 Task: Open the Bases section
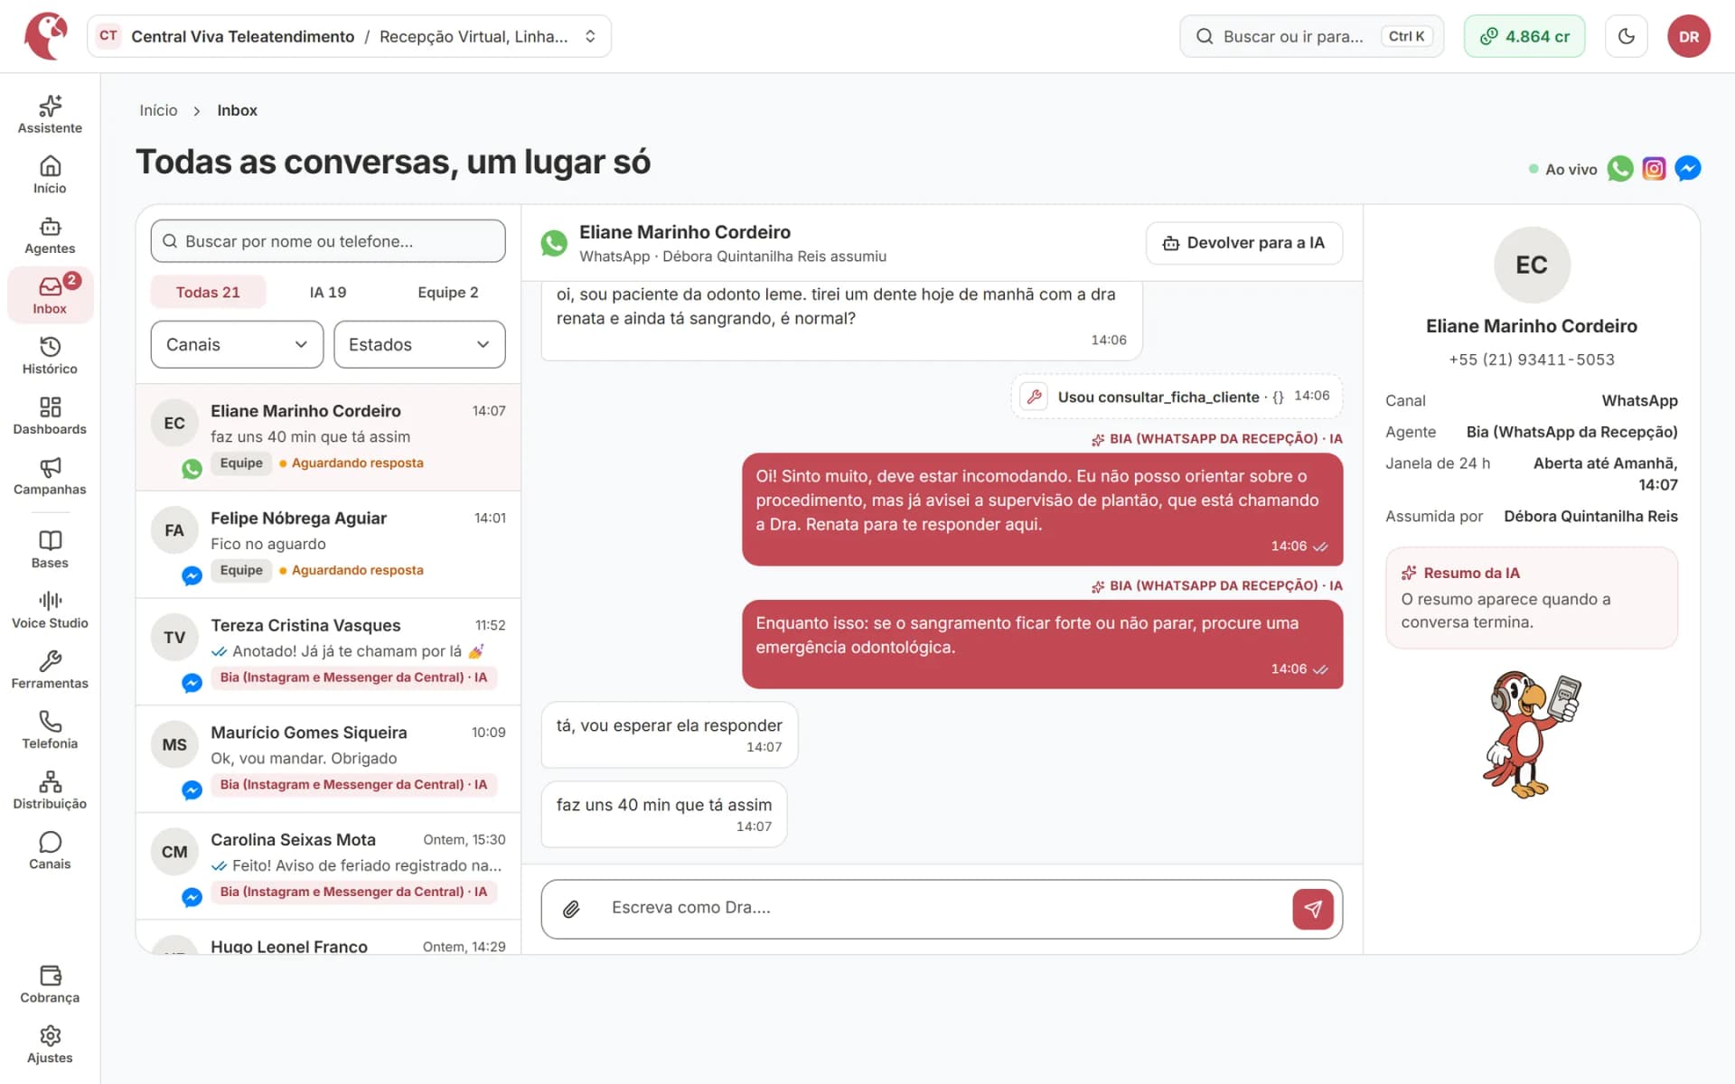coord(50,550)
